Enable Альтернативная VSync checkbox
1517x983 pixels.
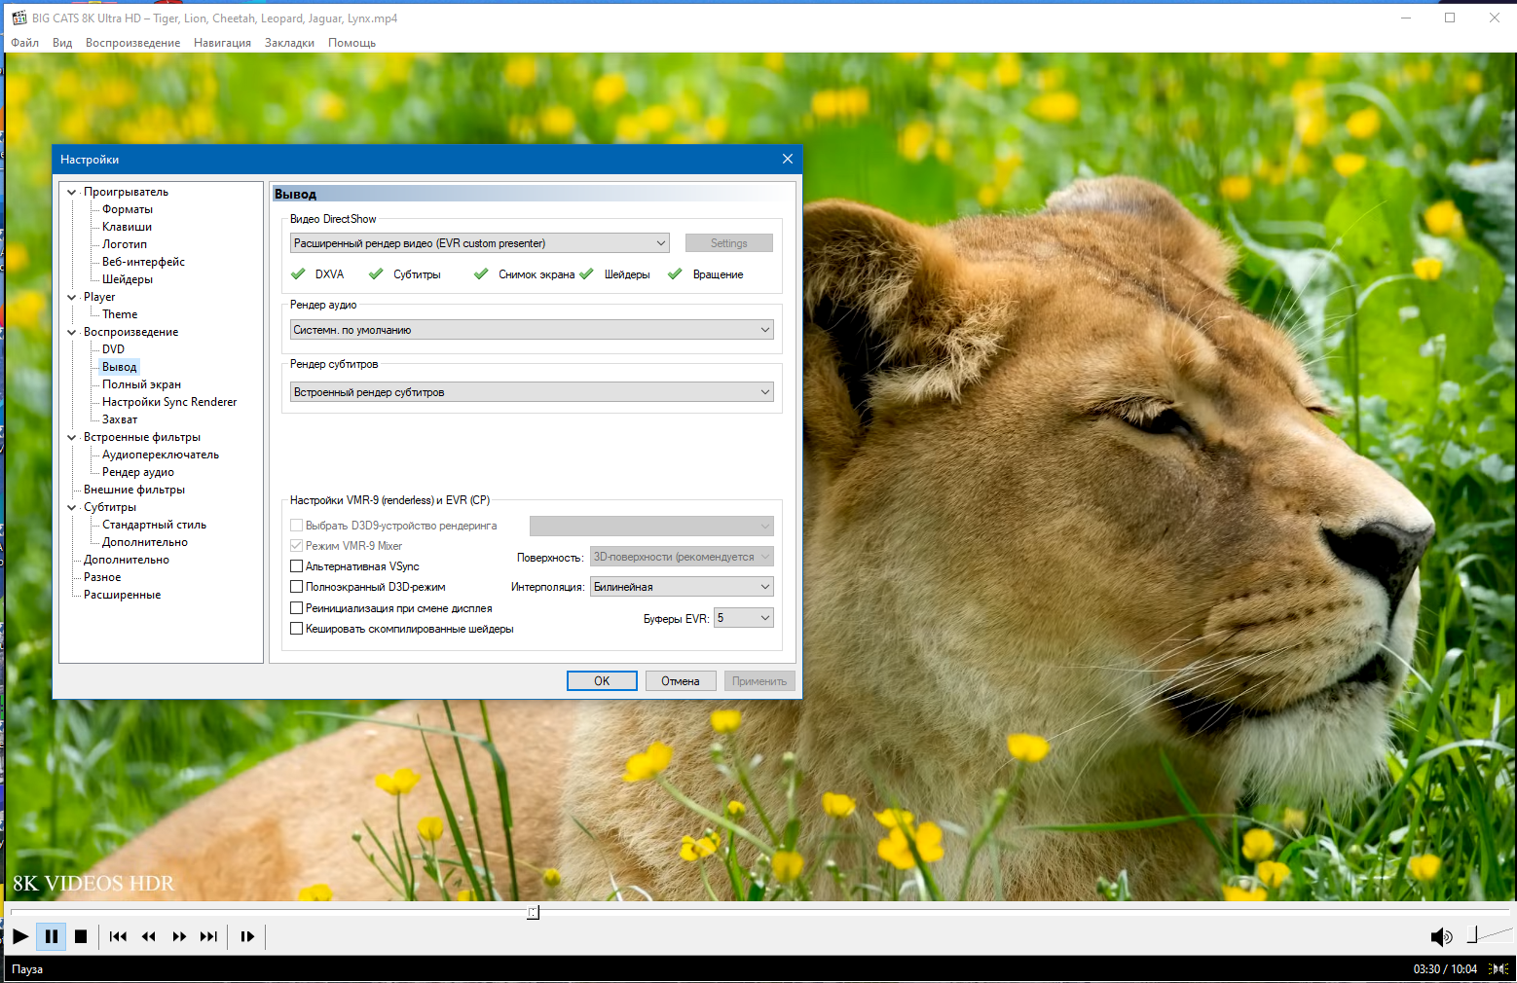point(297,566)
